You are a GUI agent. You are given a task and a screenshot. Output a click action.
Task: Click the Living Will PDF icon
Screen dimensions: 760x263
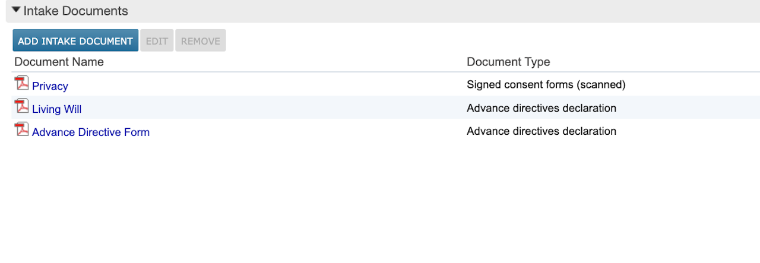[21, 106]
